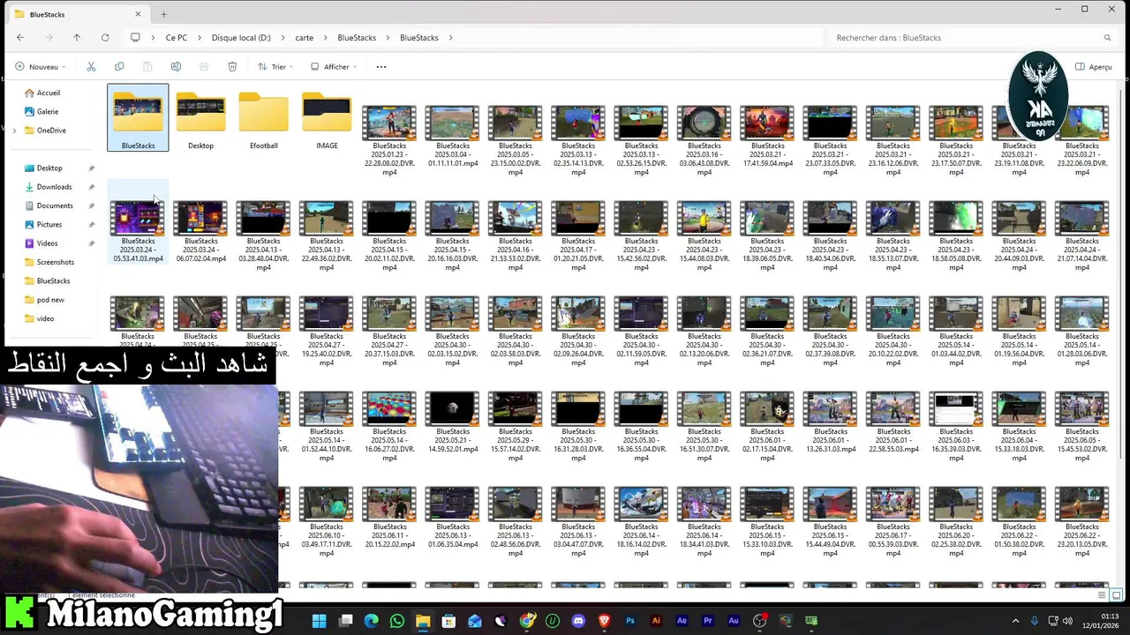Add a new Explorer tab
Image resolution: width=1130 pixels, height=635 pixels.
(x=163, y=14)
